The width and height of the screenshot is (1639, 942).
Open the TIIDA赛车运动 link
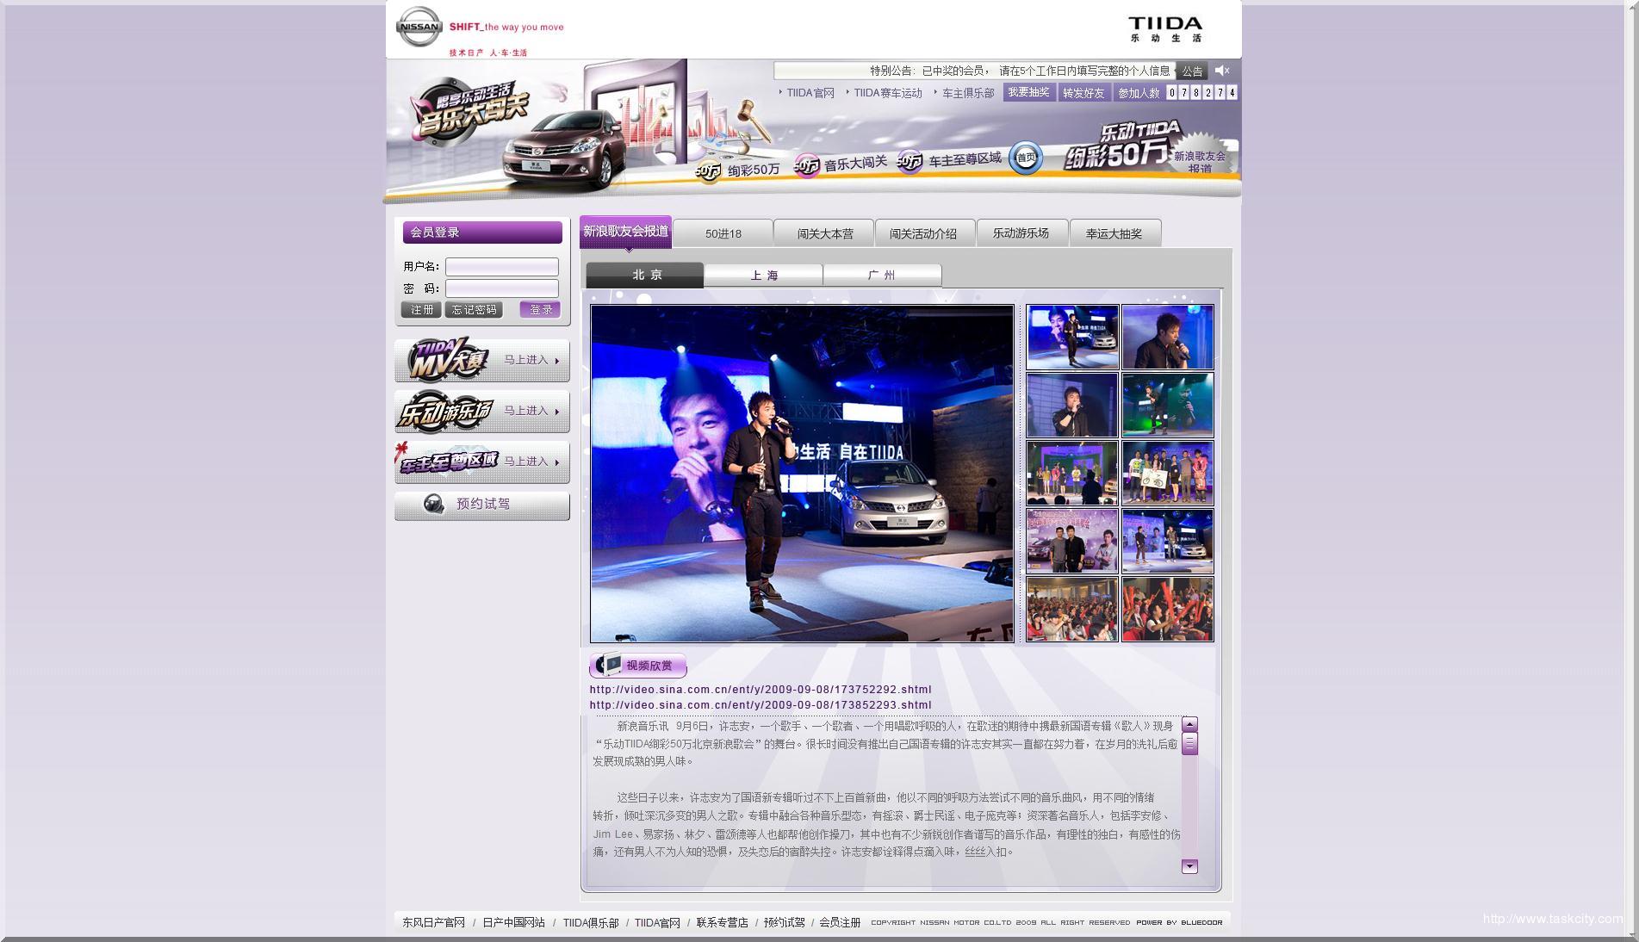coord(887,93)
